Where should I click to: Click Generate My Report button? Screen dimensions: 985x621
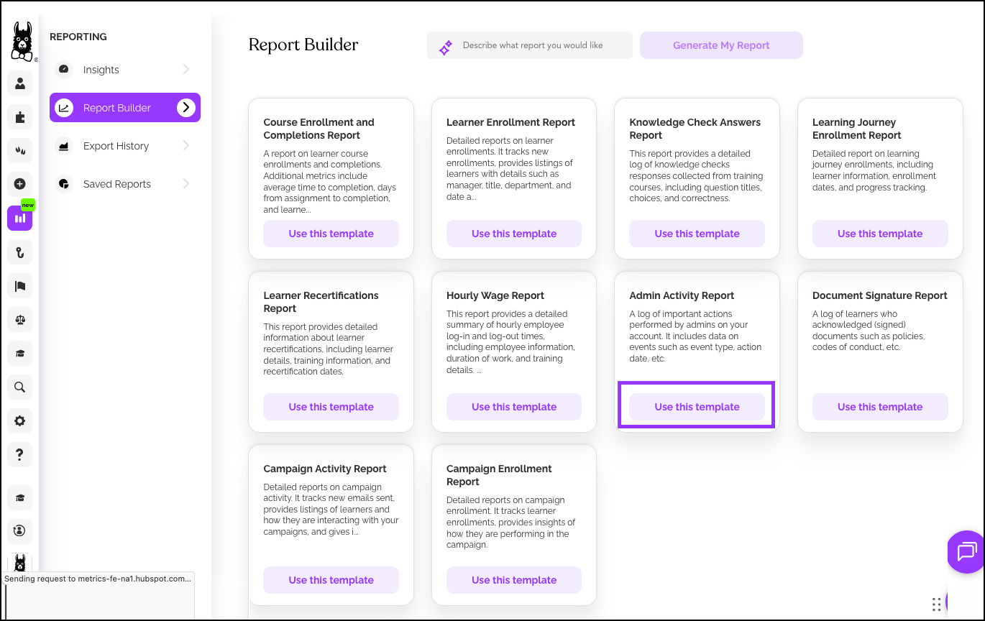coord(721,45)
